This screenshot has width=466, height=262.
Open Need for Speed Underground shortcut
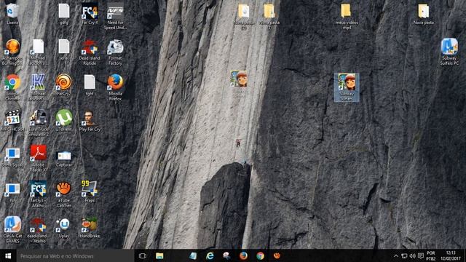pos(115,16)
